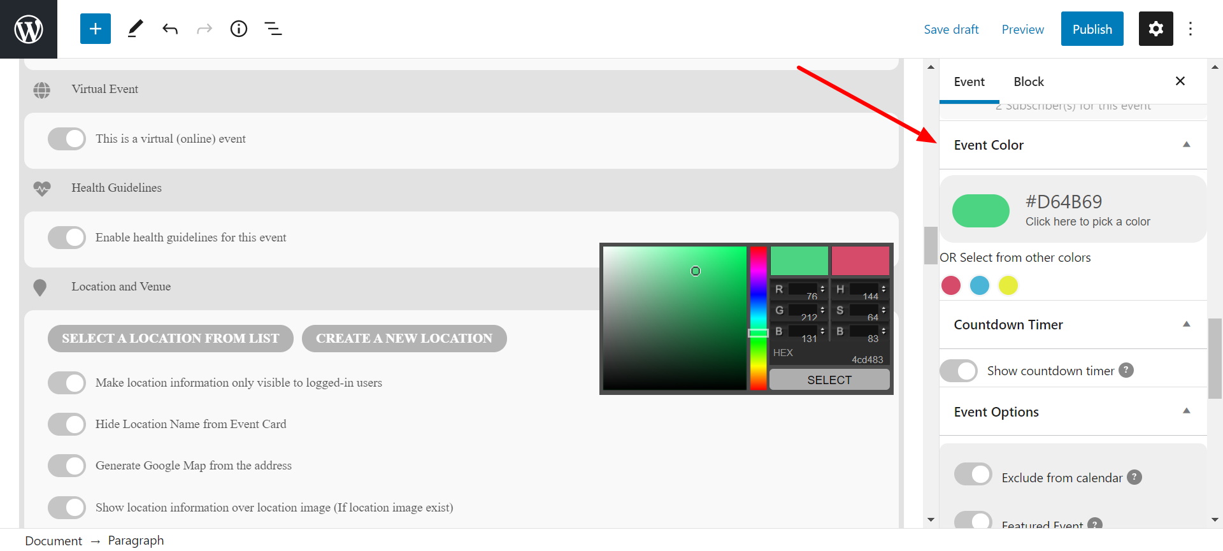This screenshot has width=1223, height=551.
Task: Open the three-dot Options menu
Action: click(1190, 29)
